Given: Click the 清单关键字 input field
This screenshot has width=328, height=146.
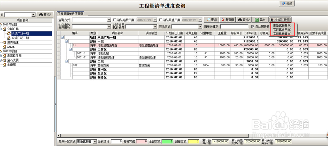Looking at the screenshot, I should (x=235, y=26).
